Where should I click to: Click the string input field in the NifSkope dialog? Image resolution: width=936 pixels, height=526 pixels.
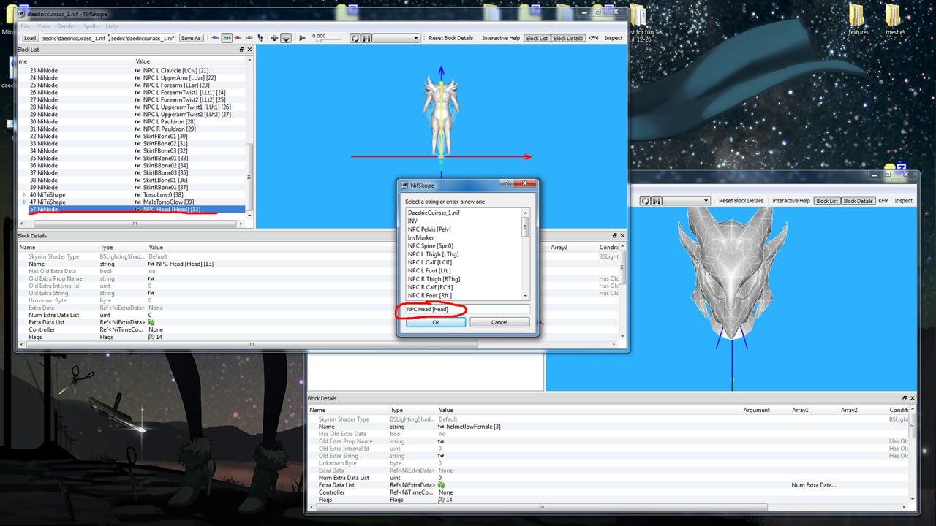coord(467,310)
